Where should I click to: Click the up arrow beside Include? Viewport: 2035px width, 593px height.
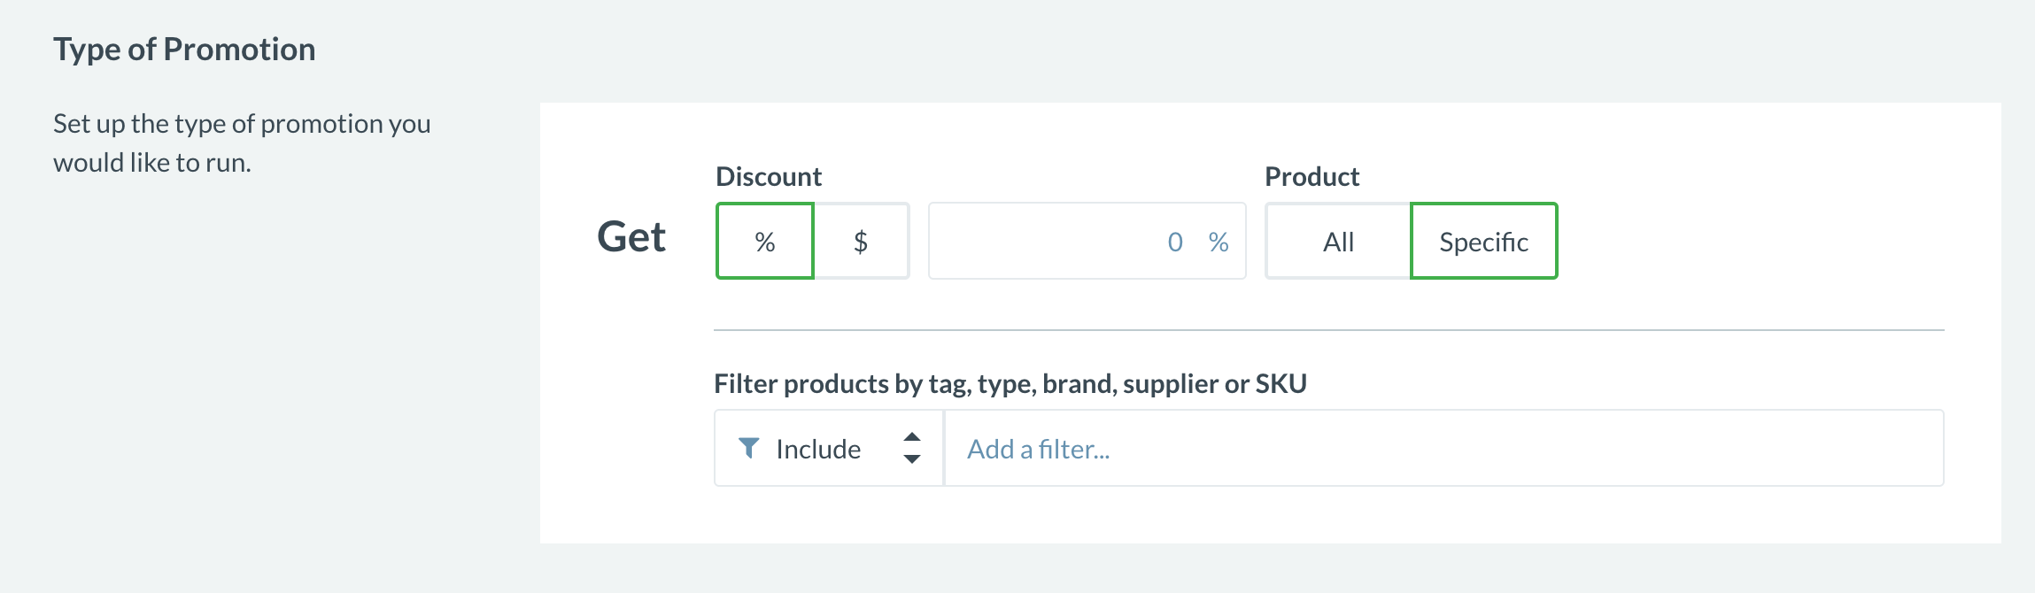click(x=912, y=437)
